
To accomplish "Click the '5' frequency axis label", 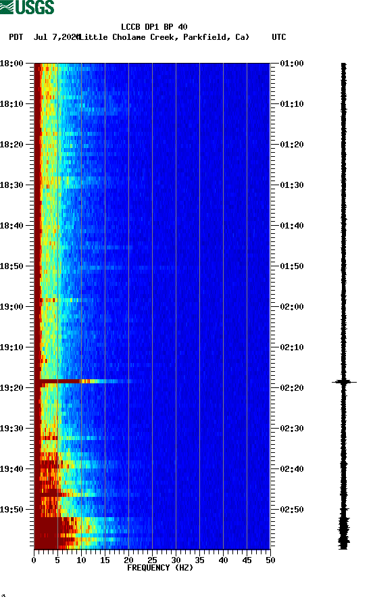I will [57, 560].
